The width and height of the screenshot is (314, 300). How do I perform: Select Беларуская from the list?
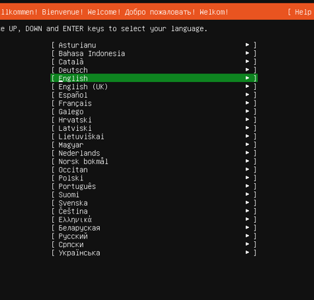tap(154, 228)
